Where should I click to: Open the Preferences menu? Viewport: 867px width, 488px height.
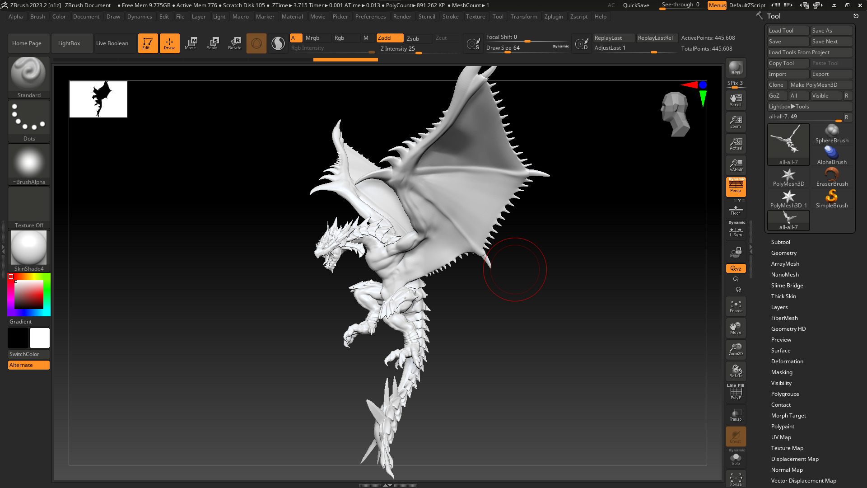370,17
